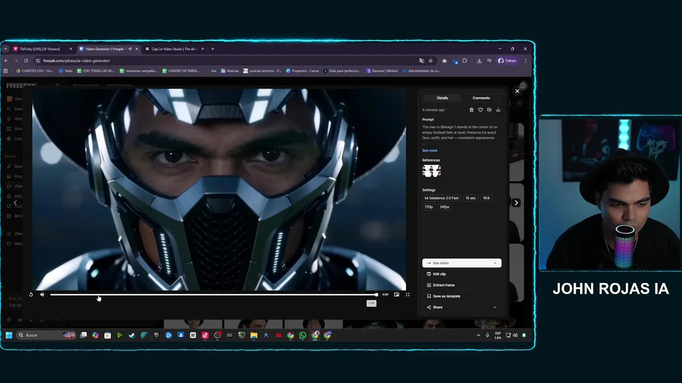This screenshot has height=383, width=682.
Task: Open the translate page icon
Action: point(421,61)
